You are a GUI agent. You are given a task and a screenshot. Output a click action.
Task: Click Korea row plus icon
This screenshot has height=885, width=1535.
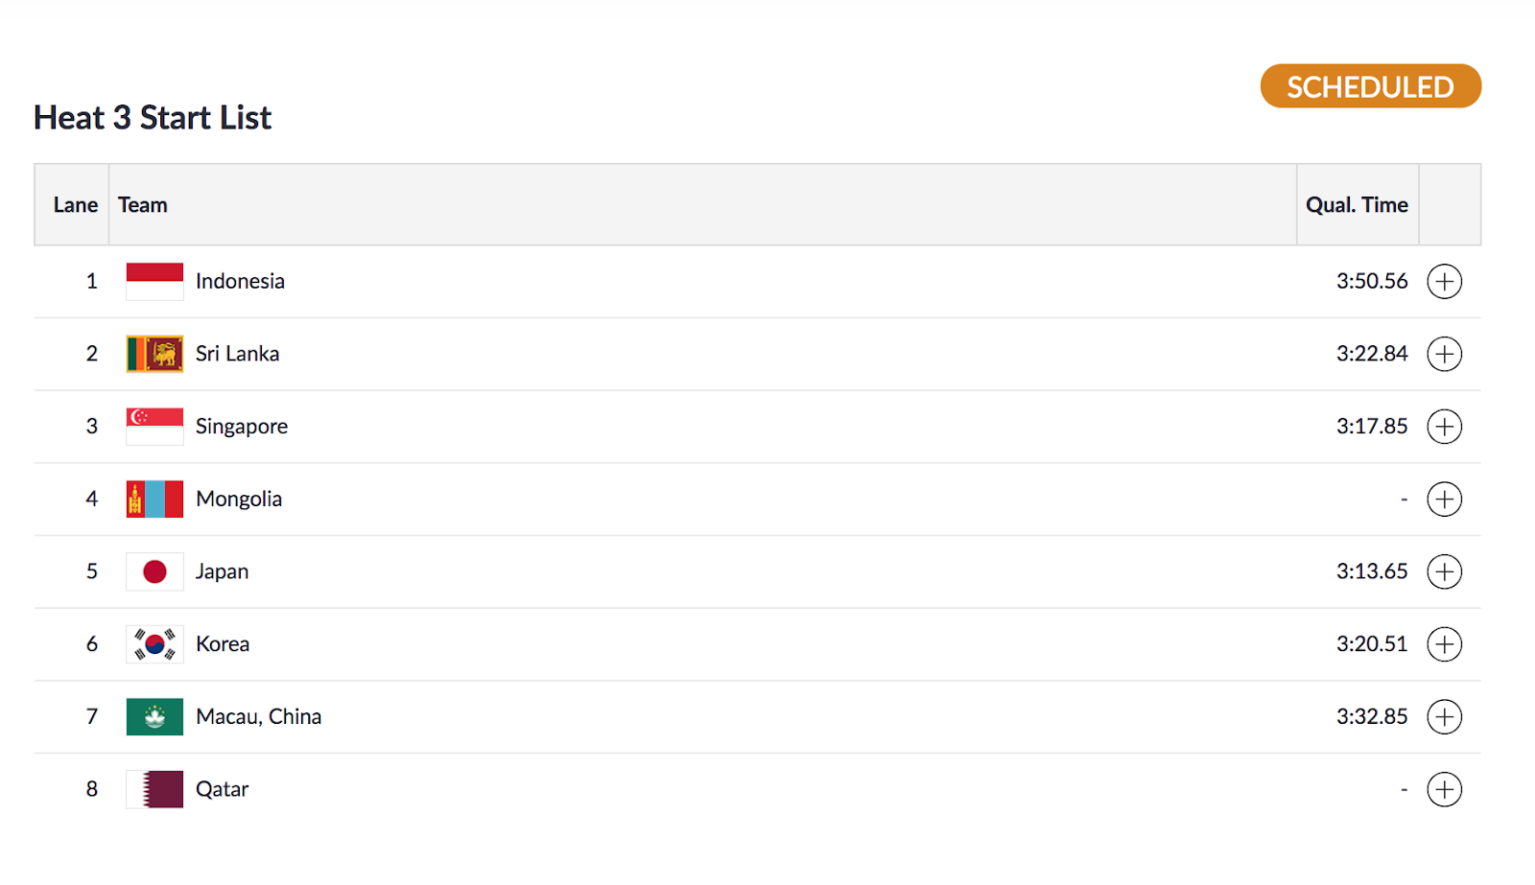1444,644
